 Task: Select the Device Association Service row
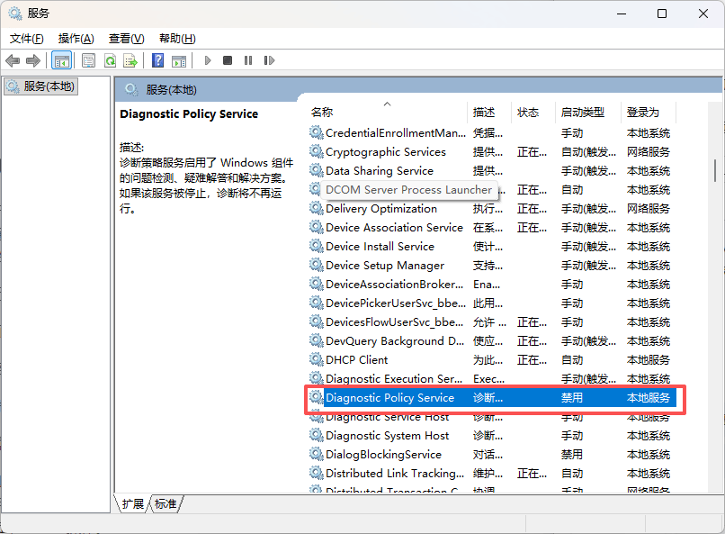(x=491, y=228)
